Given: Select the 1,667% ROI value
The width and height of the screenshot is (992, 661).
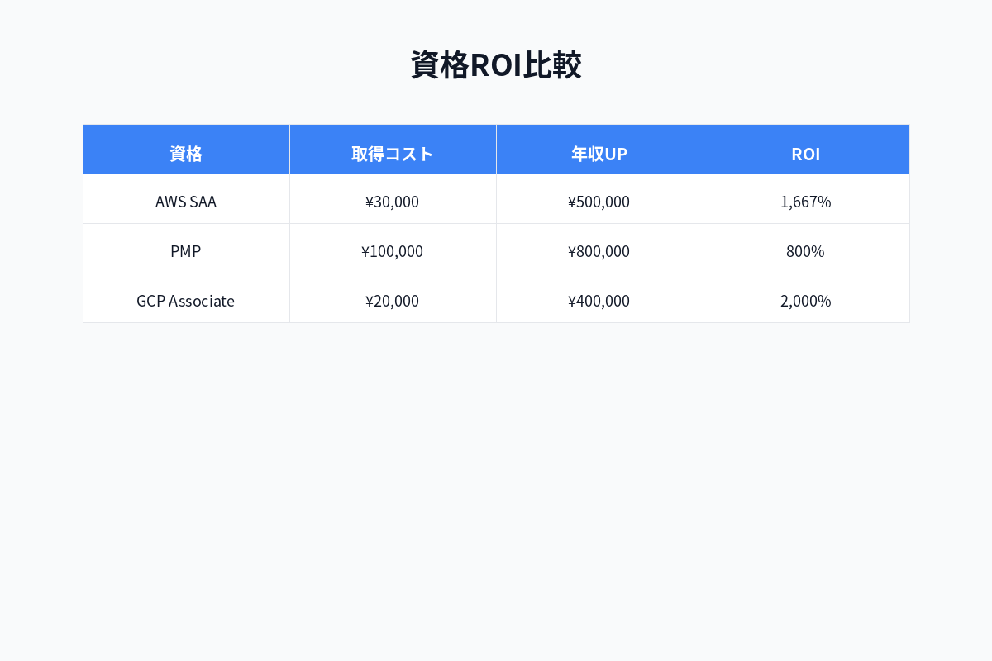Looking at the screenshot, I should coord(806,201).
